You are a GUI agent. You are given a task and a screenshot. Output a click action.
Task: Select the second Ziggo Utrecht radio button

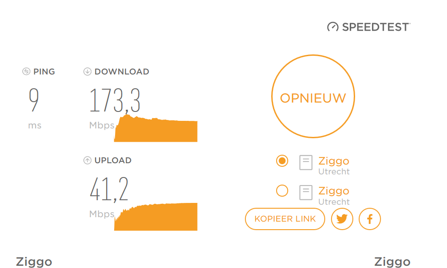[x=282, y=191]
